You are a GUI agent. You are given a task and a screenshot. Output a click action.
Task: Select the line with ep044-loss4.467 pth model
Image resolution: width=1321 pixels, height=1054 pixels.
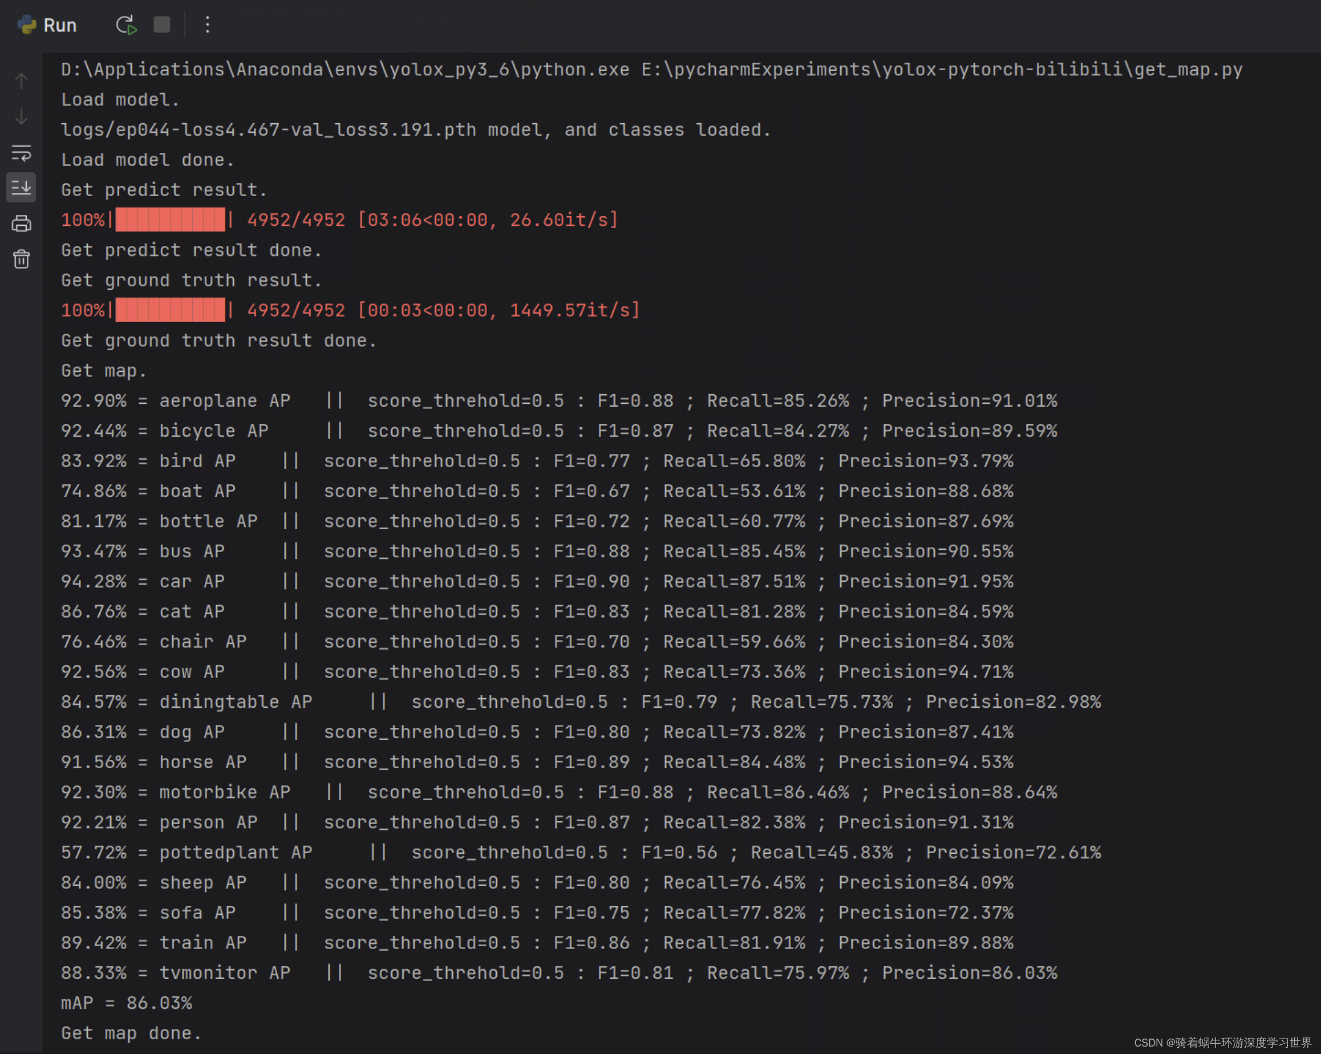click(416, 130)
